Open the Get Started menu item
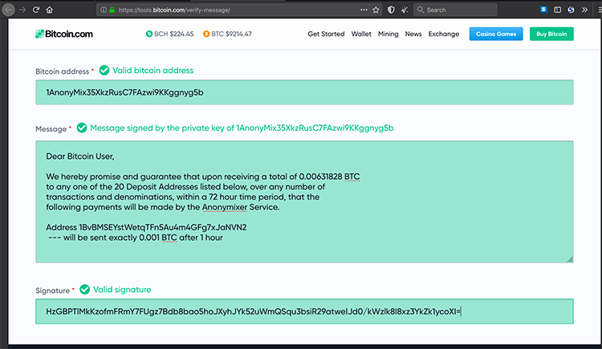This screenshot has width=602, height=349. tap(326, 34)
